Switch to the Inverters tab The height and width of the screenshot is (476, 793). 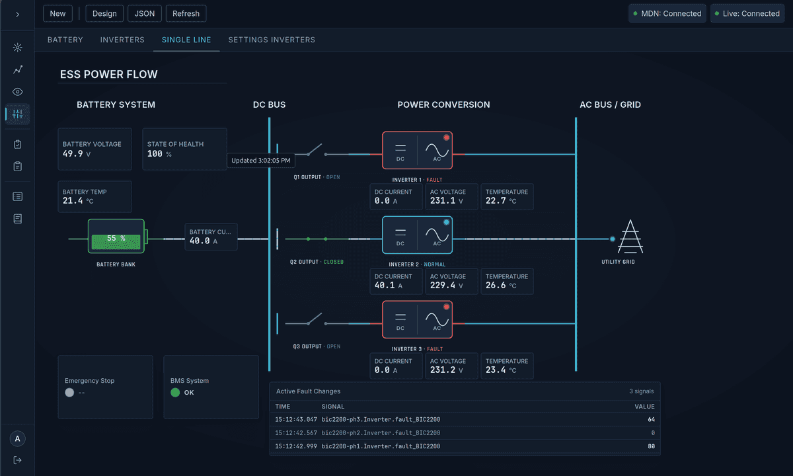pos(122,40)
